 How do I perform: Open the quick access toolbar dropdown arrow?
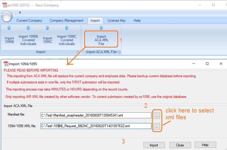tap(20, 12)
